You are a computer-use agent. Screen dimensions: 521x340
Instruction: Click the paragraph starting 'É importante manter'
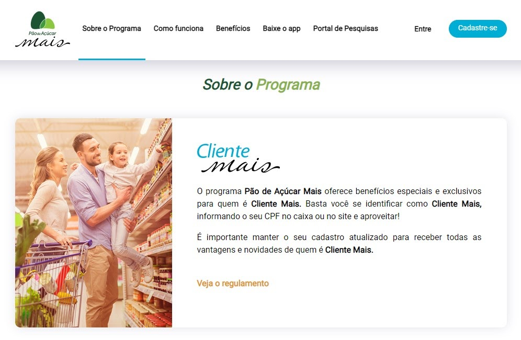click(x=339, y=244)
